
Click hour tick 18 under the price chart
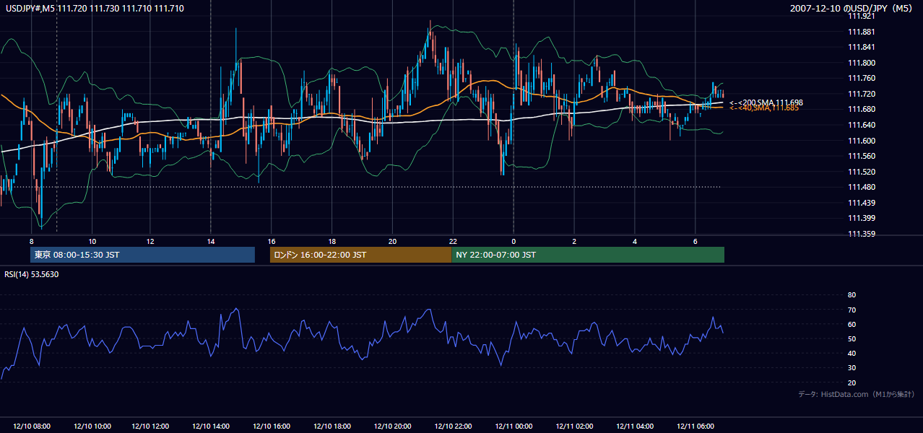tap(331, 241)
